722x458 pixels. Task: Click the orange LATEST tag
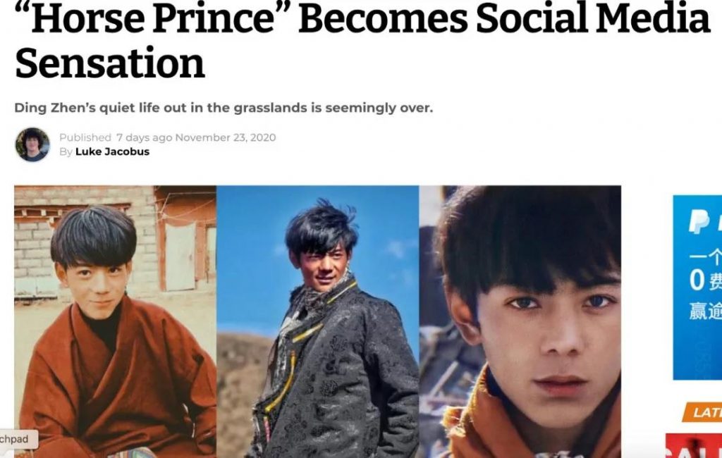pos(702,412)
